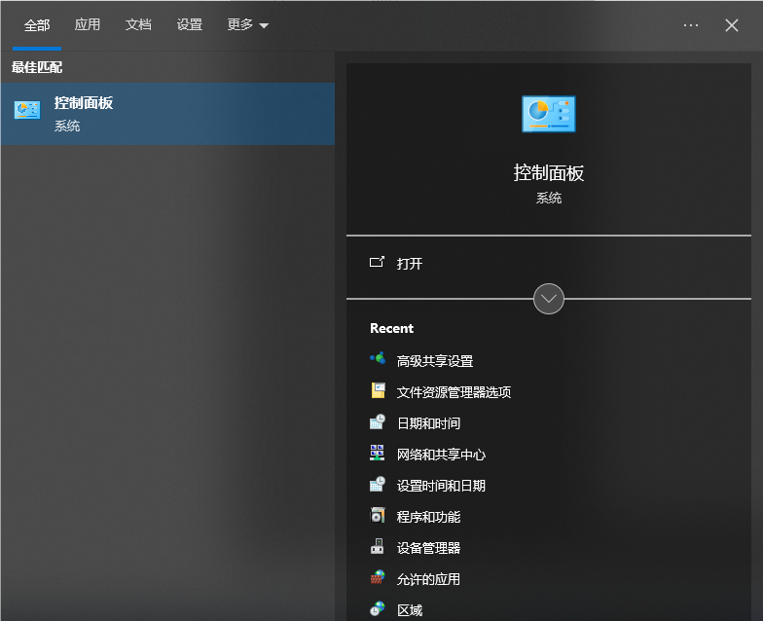
Task: Click the 网络和共享中心 icon
Action: coord(378,453)
